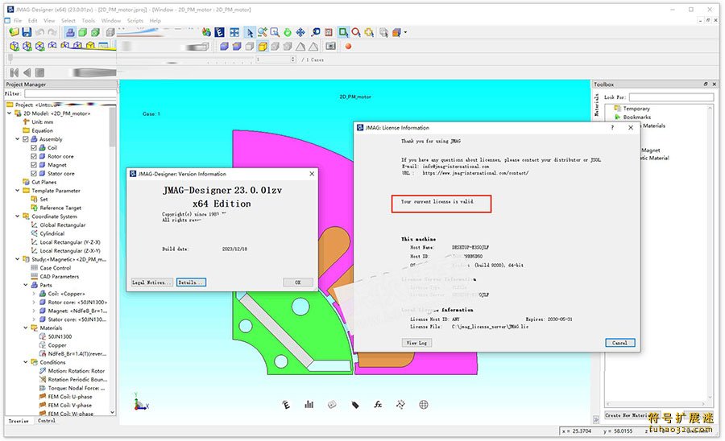Image resolution: width=725 pixels, height=441 pixels.
Task: Click the undo arrow in toolbar
Action: tap(39, 32)
